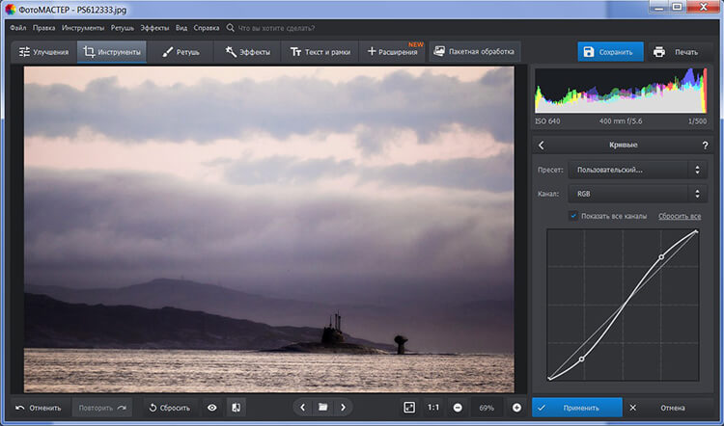Image resolution: width=724 pixels, height=426 pixels.
Task: Open the Эффекты menu in menu bar
Action: (153, 28)
